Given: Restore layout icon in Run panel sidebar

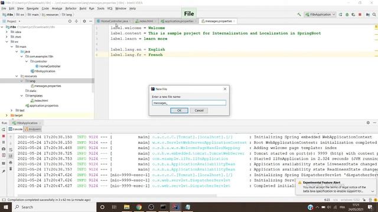Looking at the screenshot, I should (x=4, y=164).
